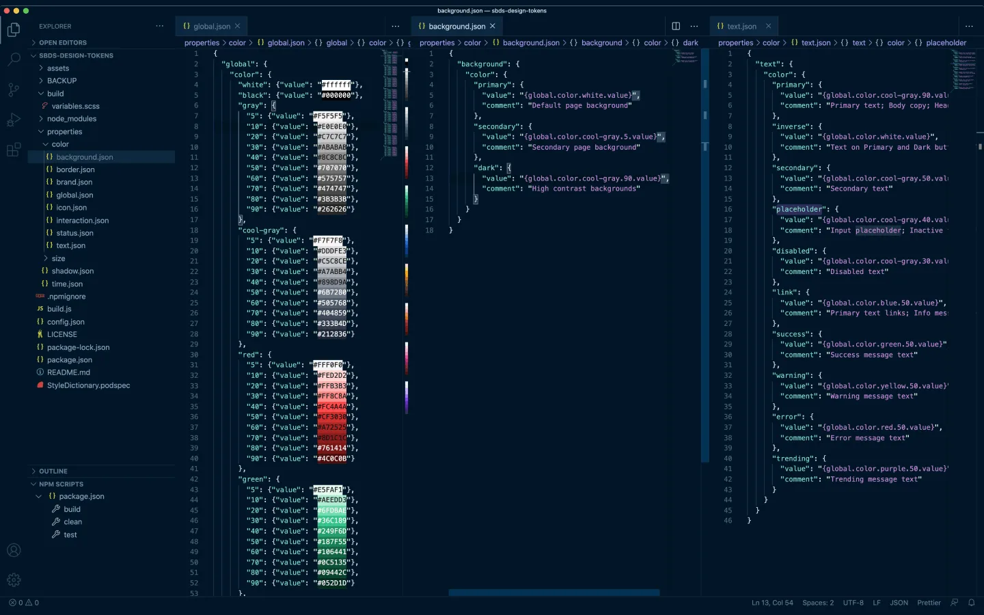Open more actions for global.json editor group
This screenshot has height=615, width=984.
pos(396,26)
